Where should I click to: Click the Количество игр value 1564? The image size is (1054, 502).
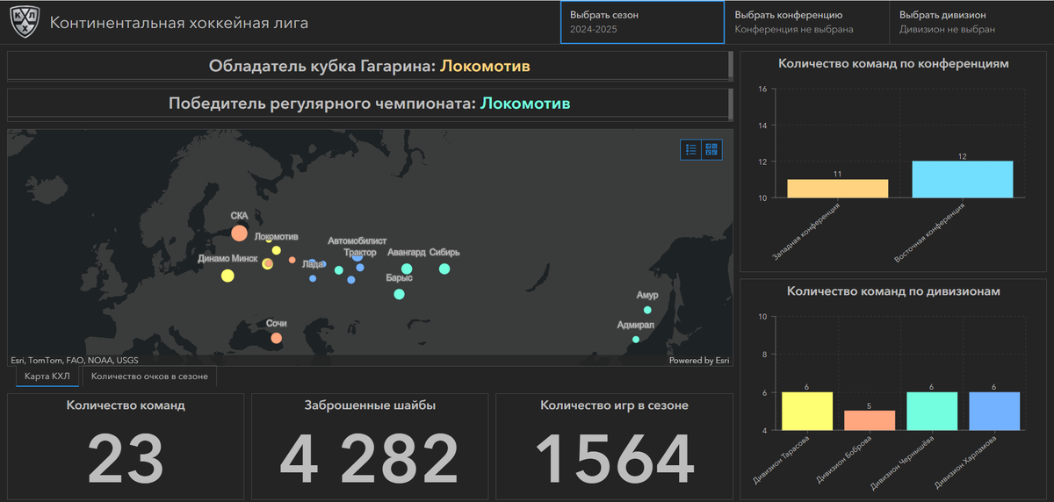point(614,458)
